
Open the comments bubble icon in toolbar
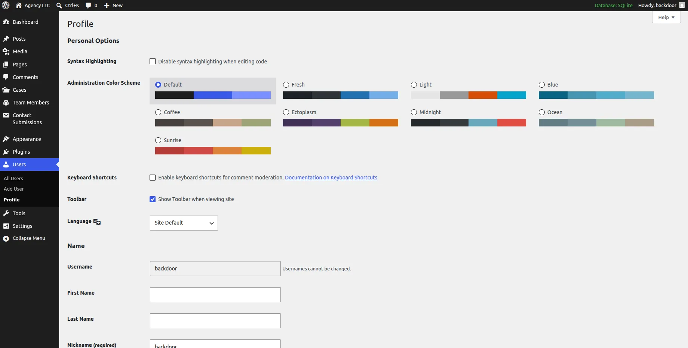click(88, 5)
